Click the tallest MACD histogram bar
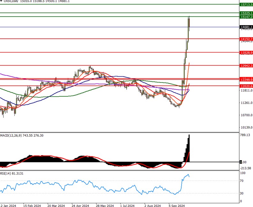The width and height of the screenshot is (253, 207). [x=189, y=148]
